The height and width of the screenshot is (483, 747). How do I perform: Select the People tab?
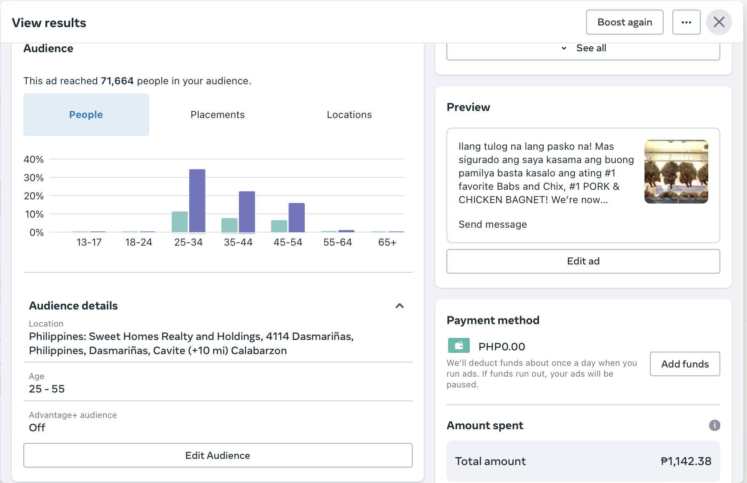tap(86, 115)
